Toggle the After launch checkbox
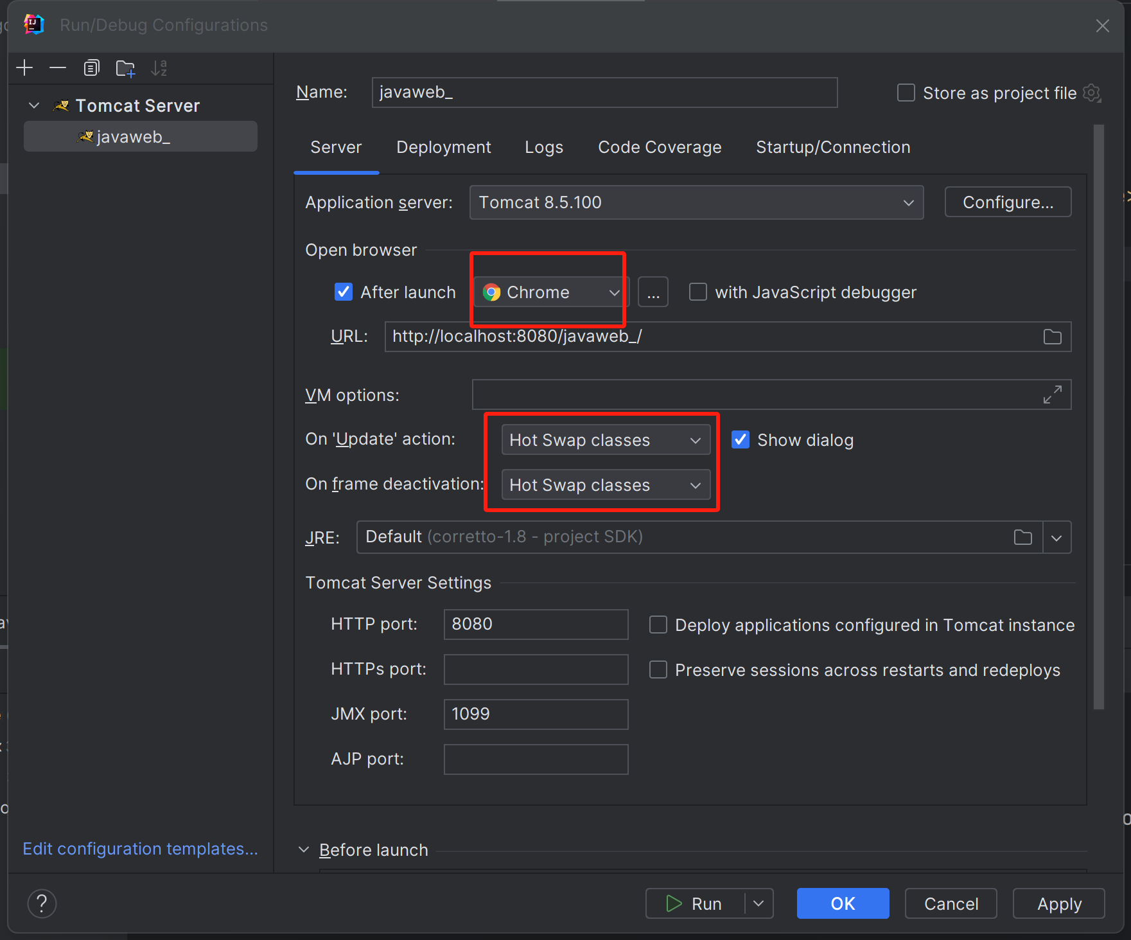The height and width of the screenshot is (940, 1131). [x=344, y=292]
